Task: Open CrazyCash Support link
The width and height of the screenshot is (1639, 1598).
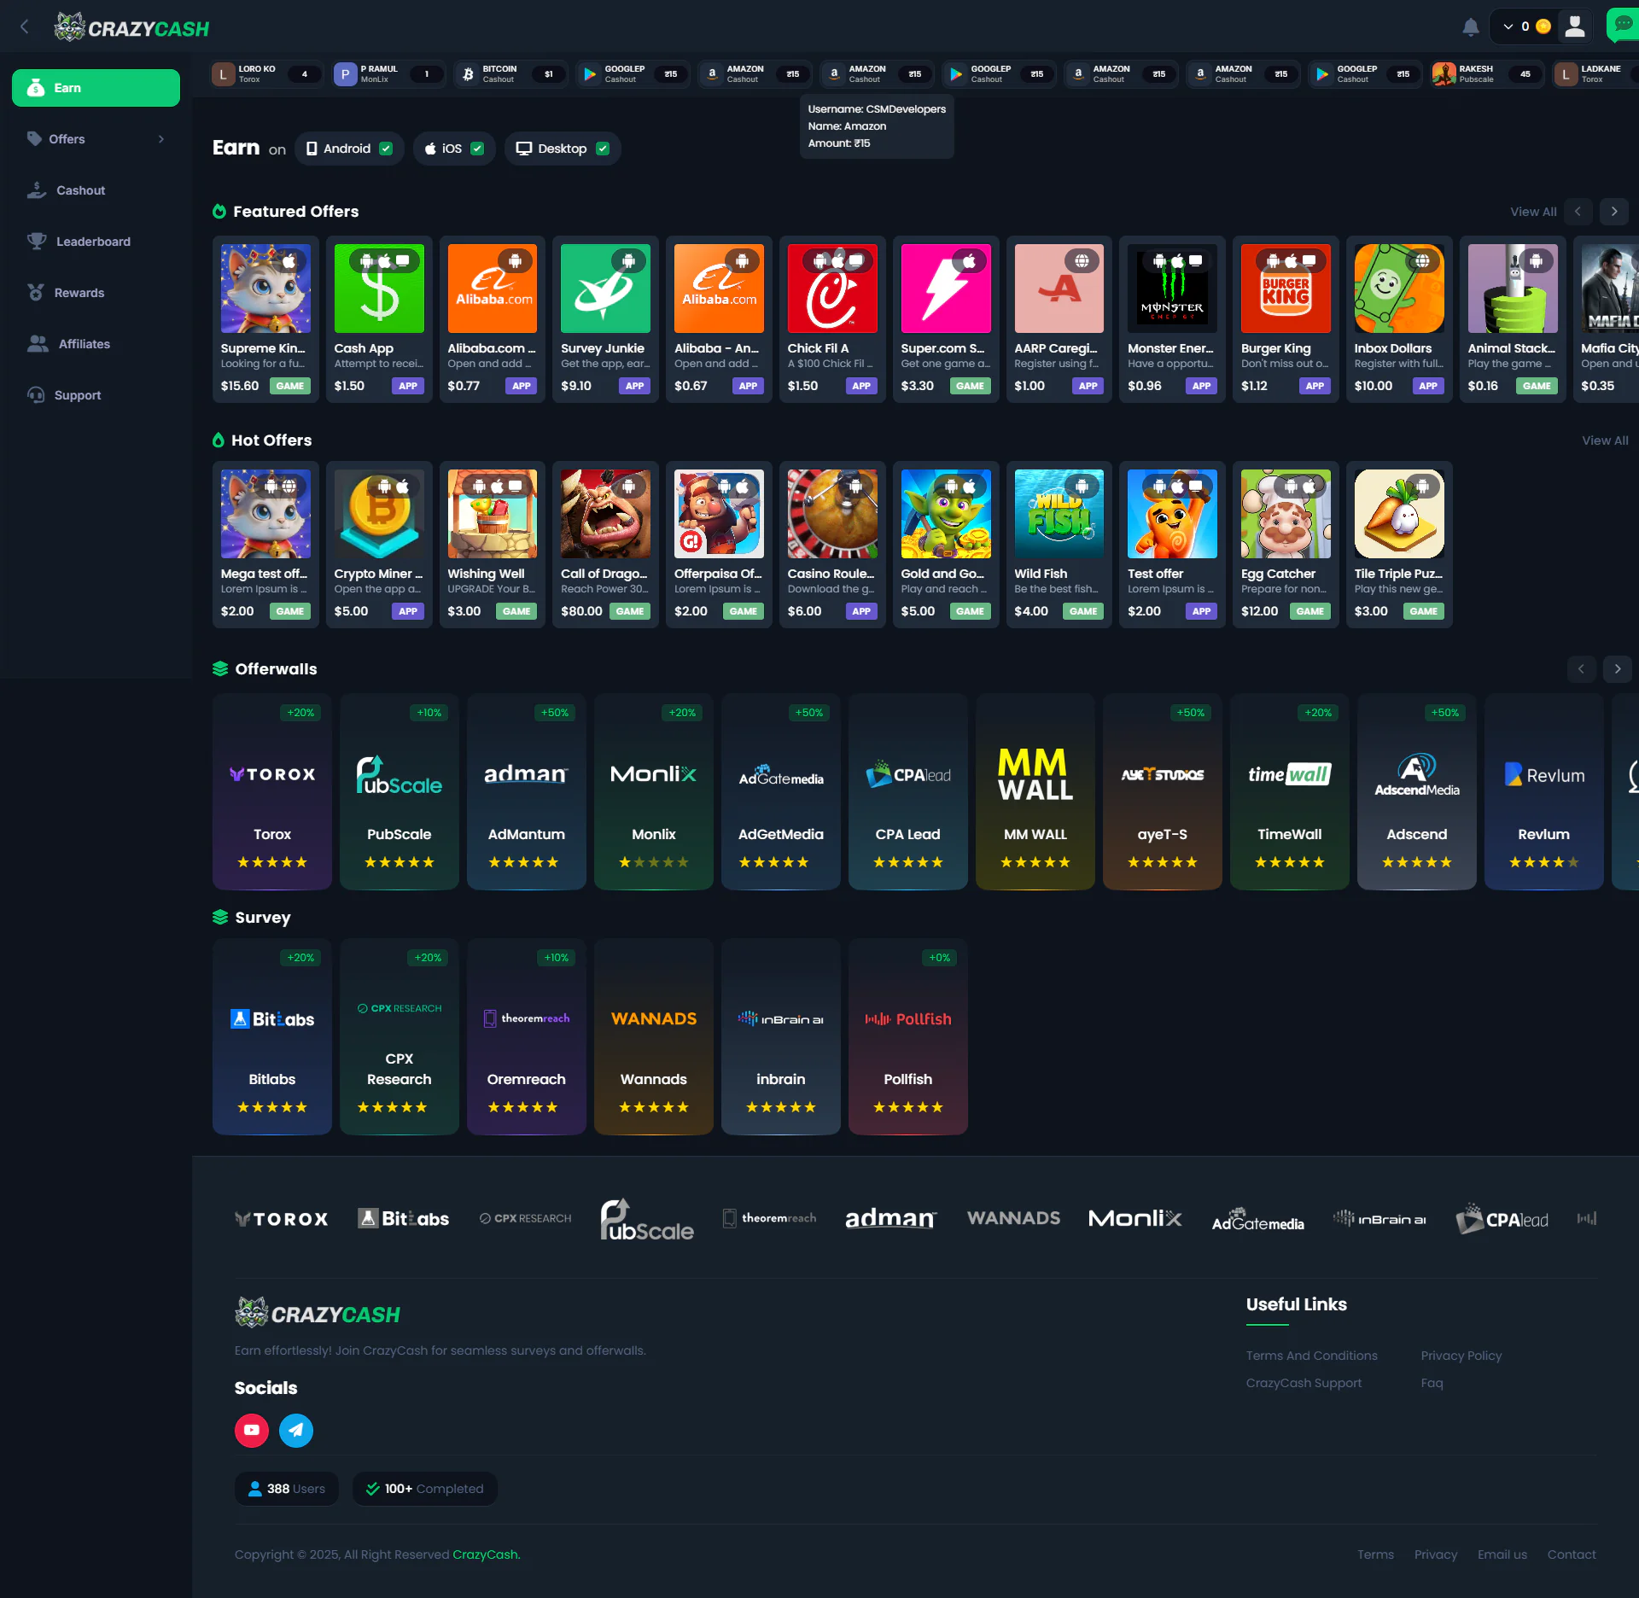Action: [x=1304, y=1383]
